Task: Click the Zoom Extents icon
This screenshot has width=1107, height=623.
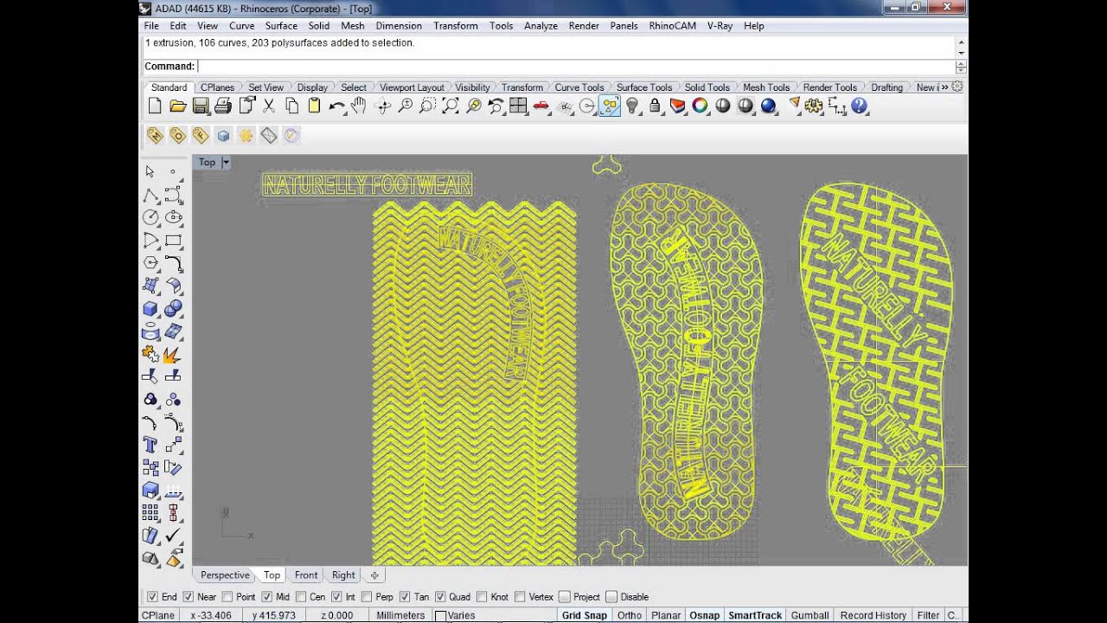Action: (x=451, y=106)
